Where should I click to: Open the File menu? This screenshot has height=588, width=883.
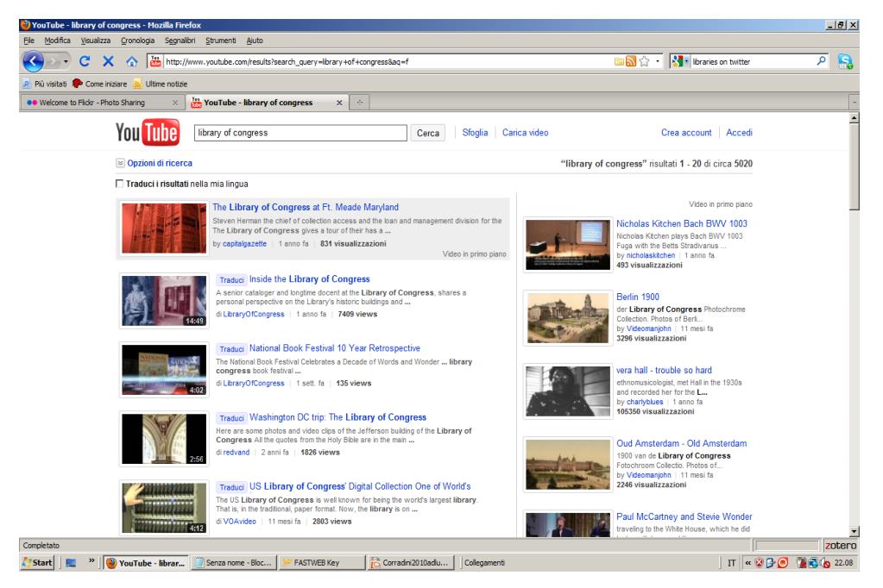(x=28, y=41)
